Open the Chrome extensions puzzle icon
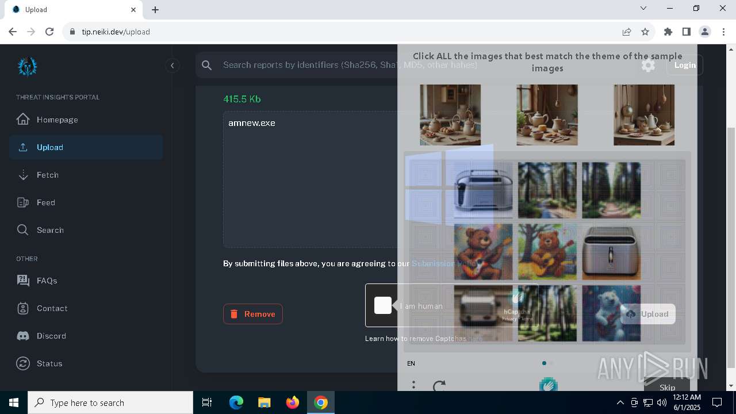Screen dimensions: 736x414 (x=668, y=32)
